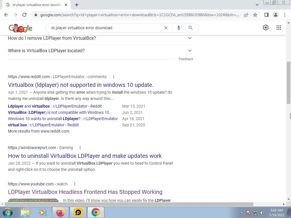Open options for windowsreport.com result
Viewport: 291px width, 218px height.
click(x=80, y=148)
